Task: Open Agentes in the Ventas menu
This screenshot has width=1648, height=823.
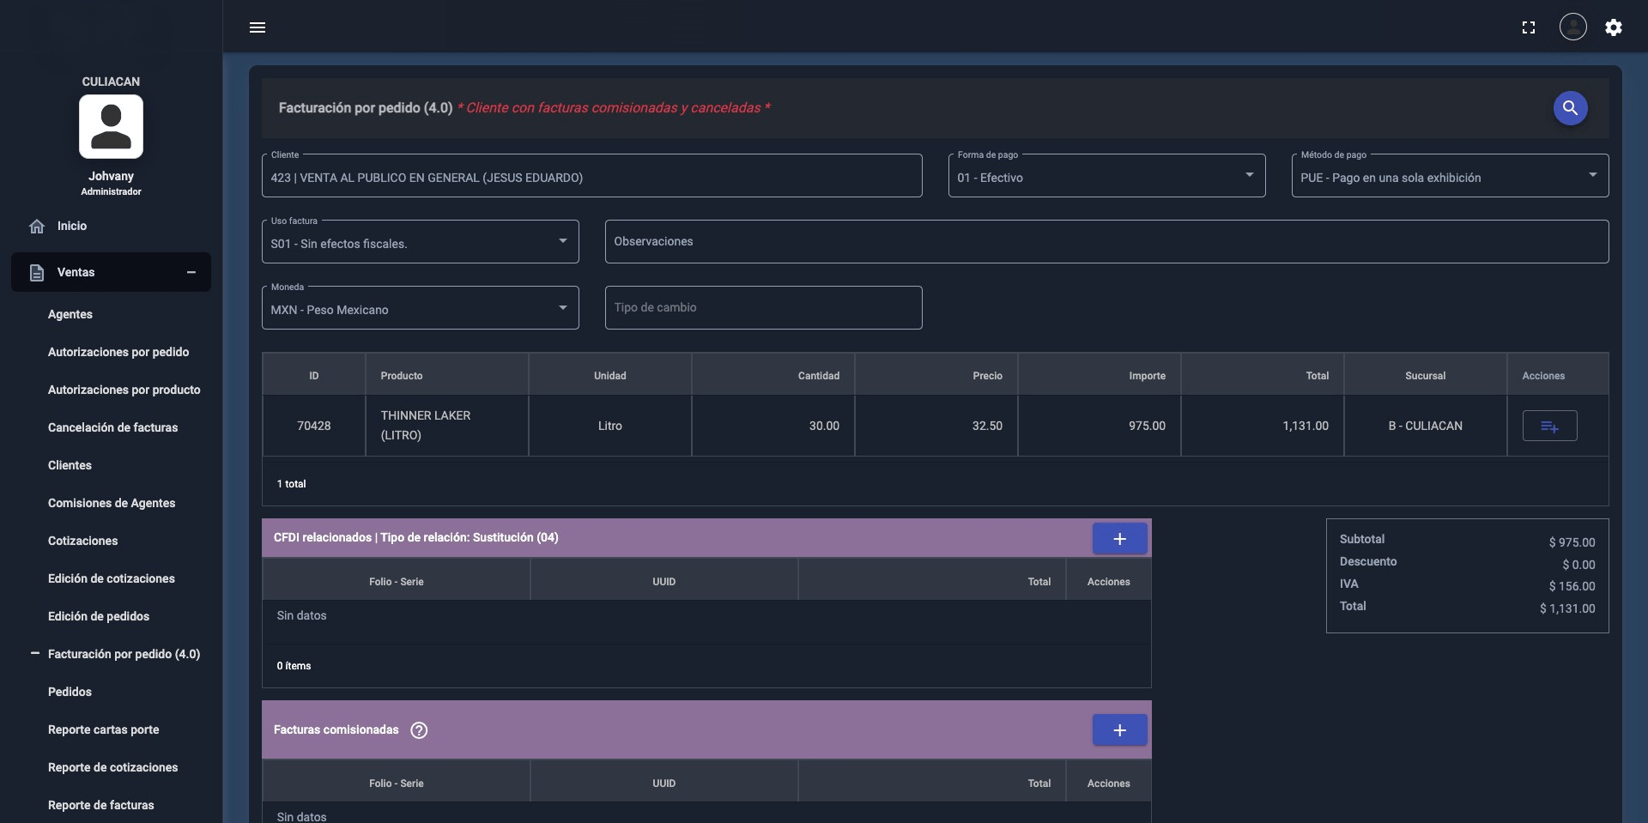Action: 70,314
